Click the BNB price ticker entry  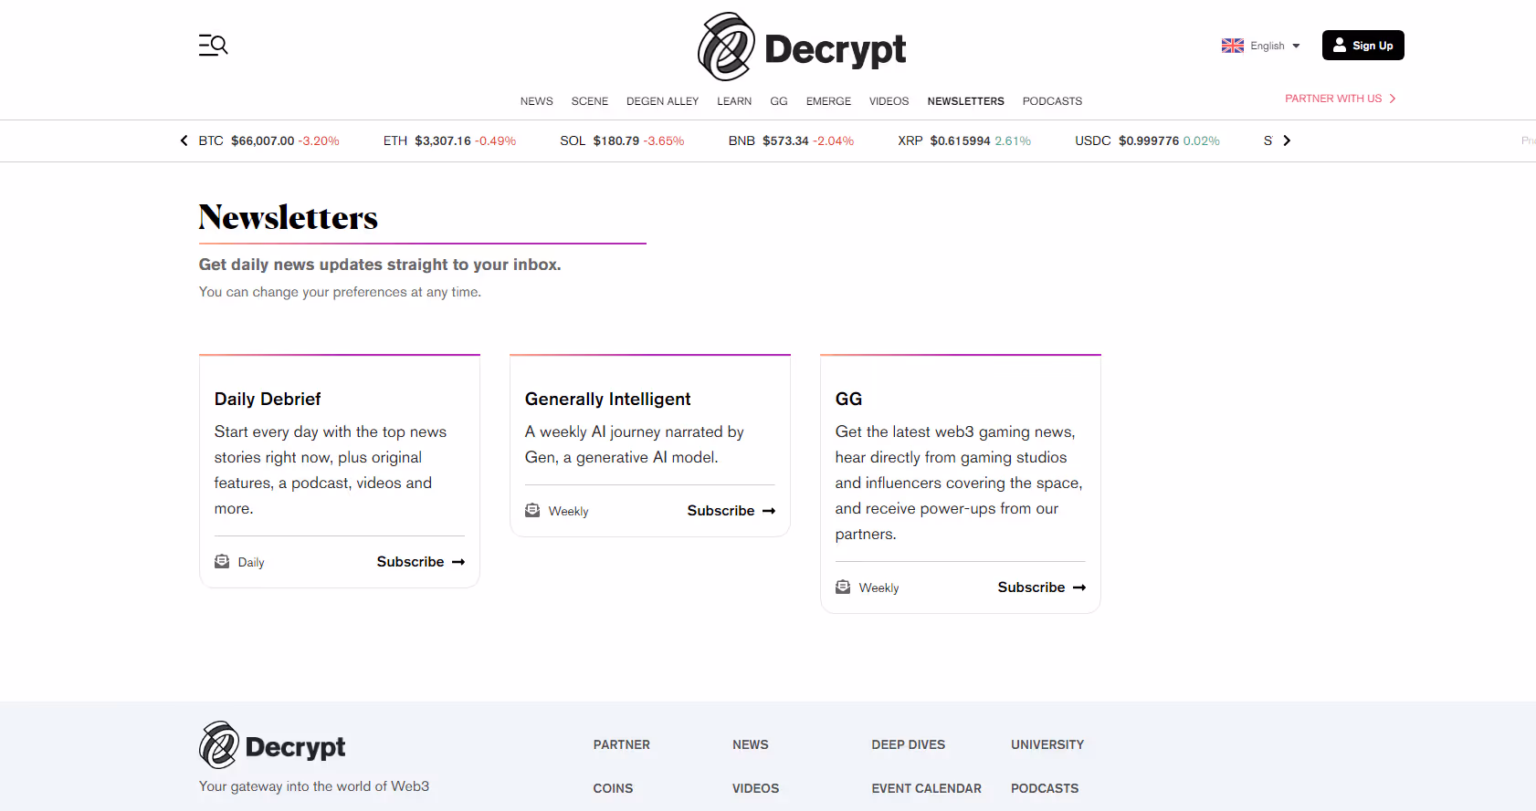791,140
